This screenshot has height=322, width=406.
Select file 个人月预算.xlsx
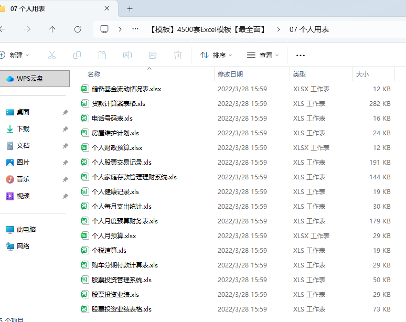click(114, 236)
